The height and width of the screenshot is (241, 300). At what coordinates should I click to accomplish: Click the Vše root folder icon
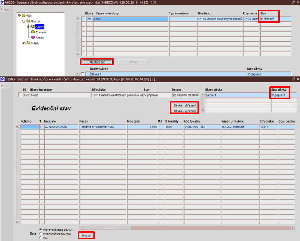click(x=24, y=15)
